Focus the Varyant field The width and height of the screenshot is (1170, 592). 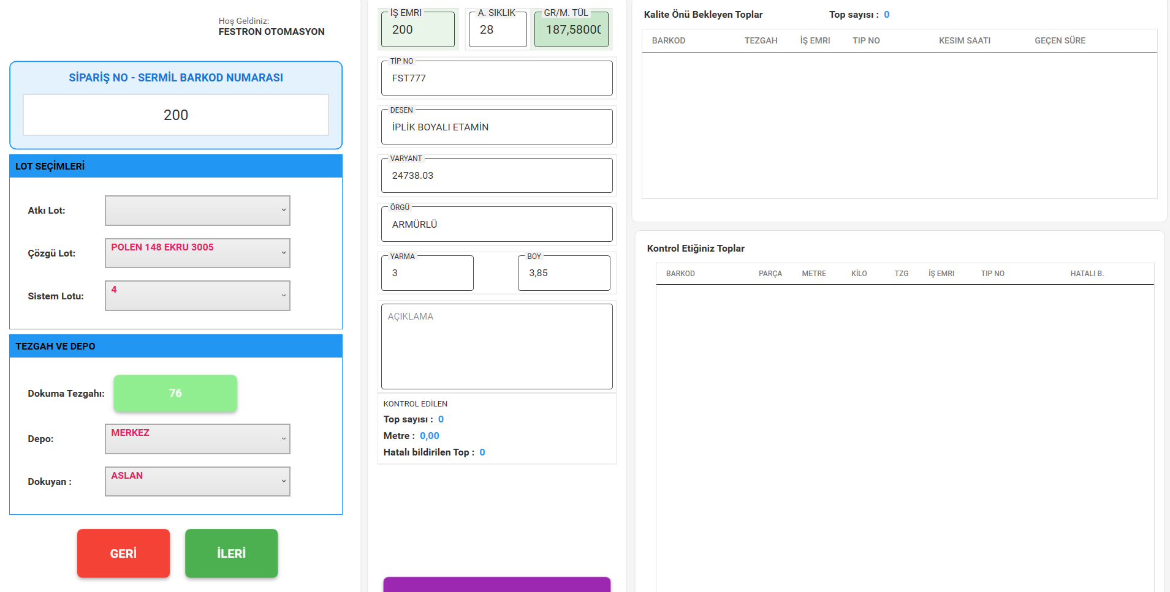[x=496, y=176]
